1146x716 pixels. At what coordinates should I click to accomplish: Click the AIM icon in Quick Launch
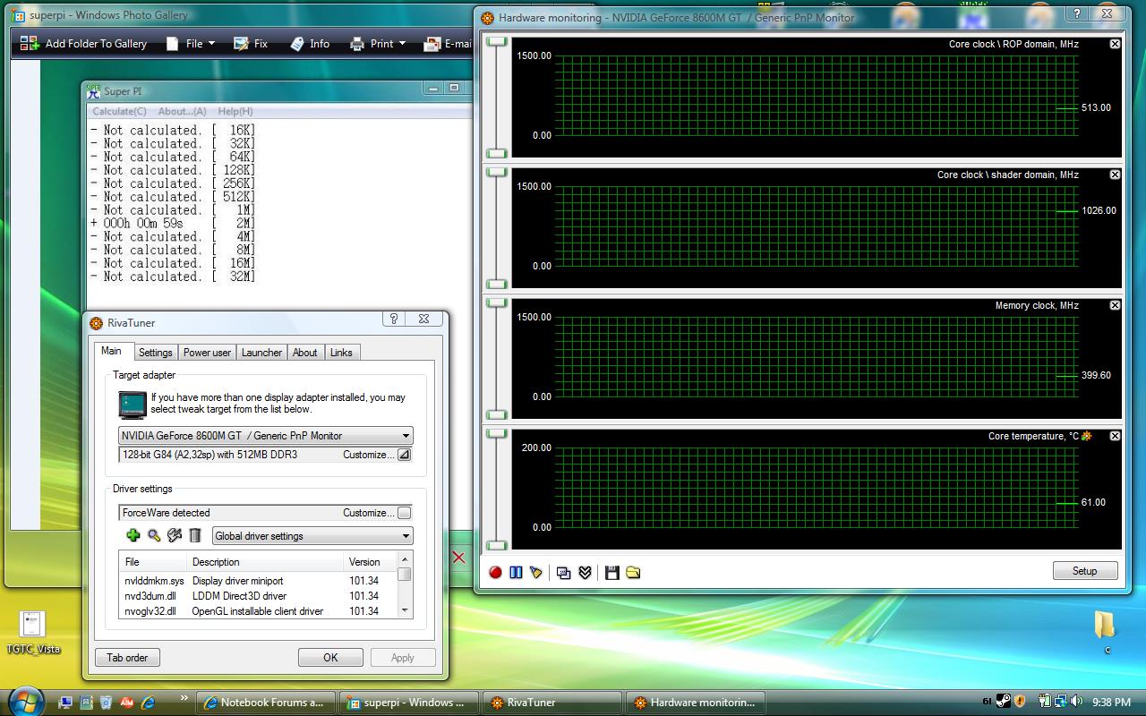tap(127, 703)
